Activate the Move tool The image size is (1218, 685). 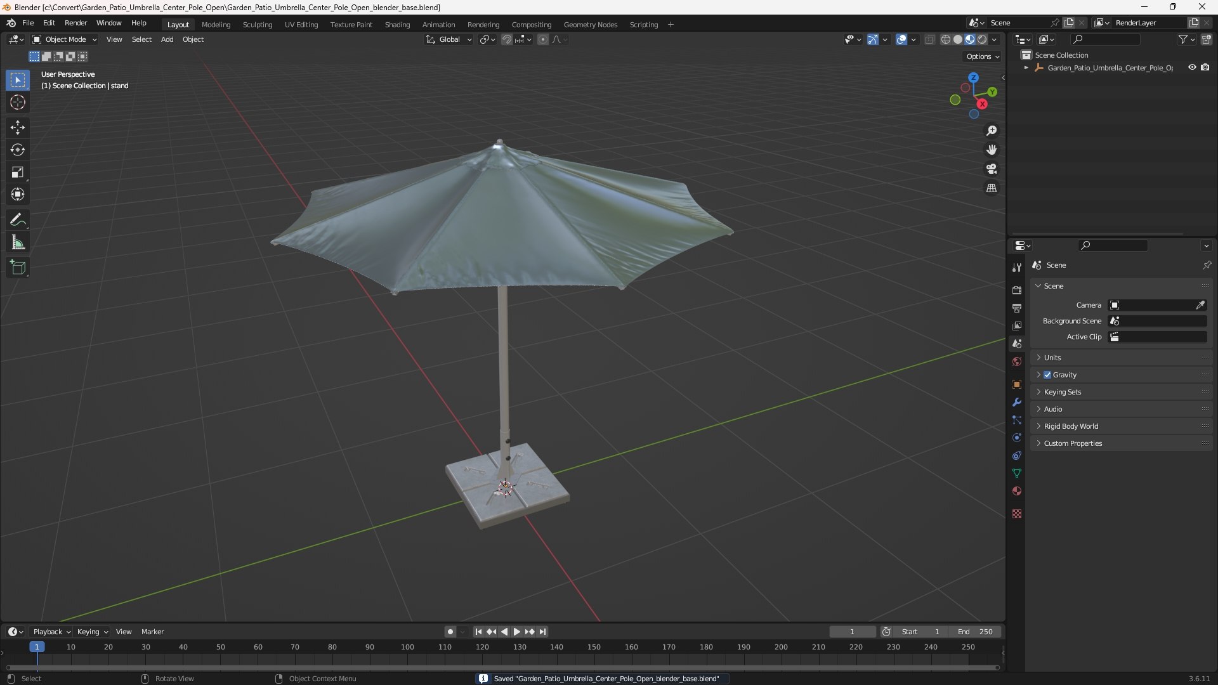(x=18, y=127)
